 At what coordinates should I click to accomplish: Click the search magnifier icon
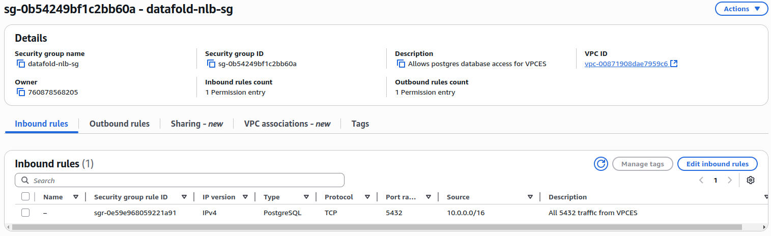coord(25,181)
